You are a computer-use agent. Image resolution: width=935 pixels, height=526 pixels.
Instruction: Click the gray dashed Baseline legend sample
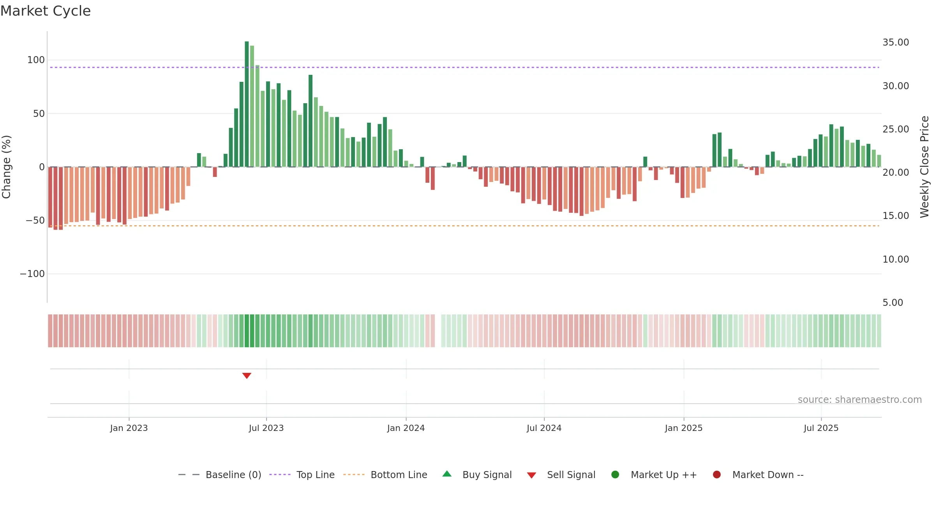pos(189,475)
